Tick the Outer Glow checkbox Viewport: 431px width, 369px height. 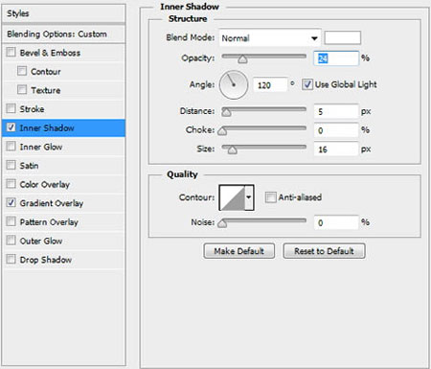point(11,241)
